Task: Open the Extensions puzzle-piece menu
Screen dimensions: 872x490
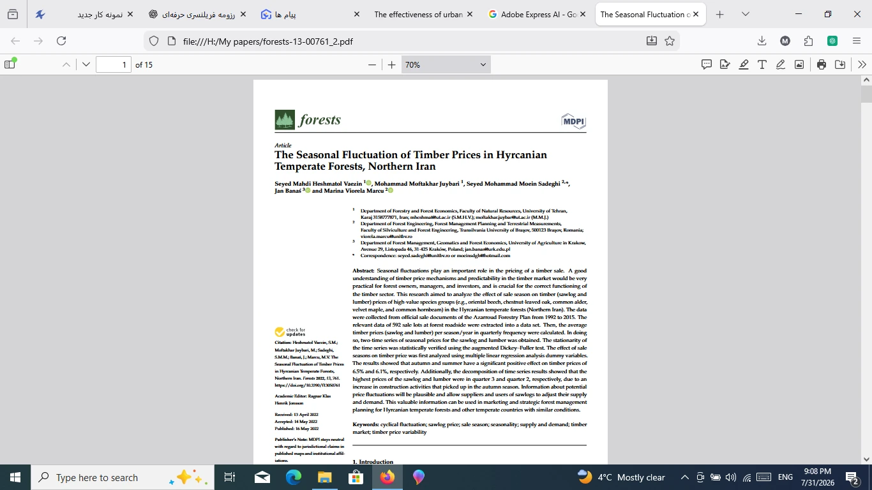Action: [809, 41]
